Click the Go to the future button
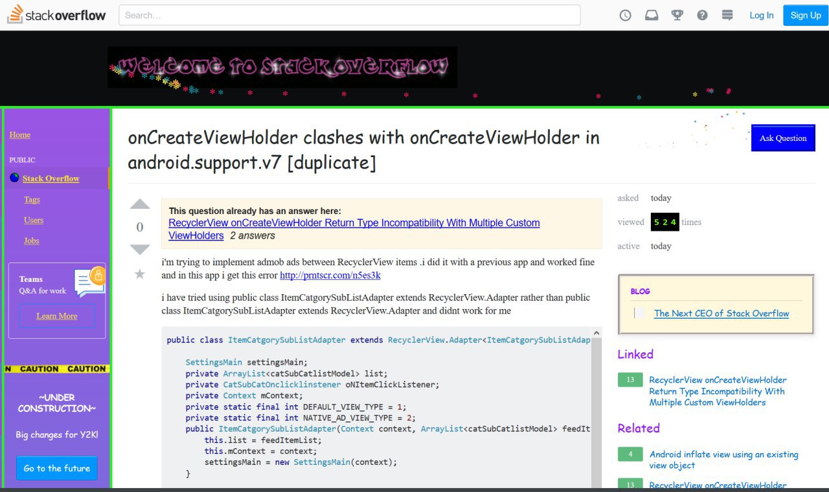This screenshot has height=492, width=829. (57, 468)
